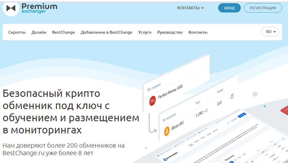
Task: Click the ВХОД login button
Action: click(229, 8)
